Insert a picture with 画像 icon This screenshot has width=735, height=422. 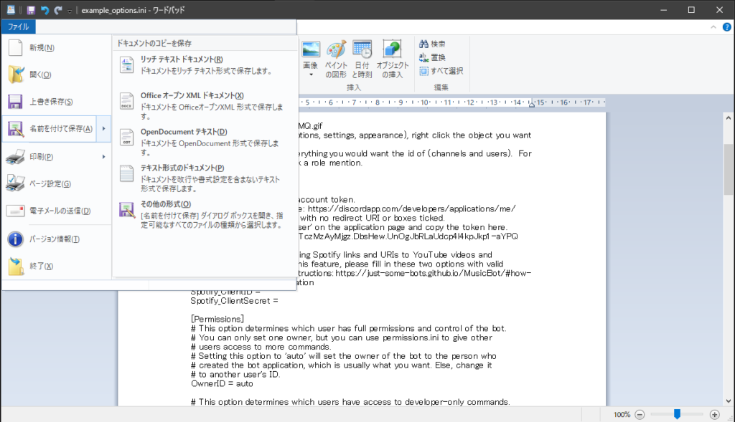pos(311,49)
